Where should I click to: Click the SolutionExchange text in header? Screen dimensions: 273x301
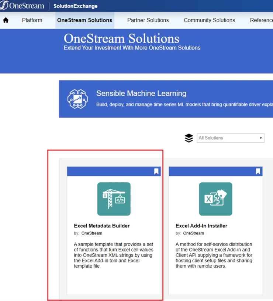click(76, 6)
